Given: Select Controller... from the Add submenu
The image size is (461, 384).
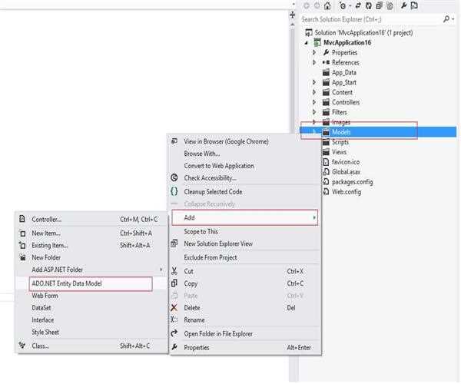Looking at the screenshot, I should (x=46, y=220).
